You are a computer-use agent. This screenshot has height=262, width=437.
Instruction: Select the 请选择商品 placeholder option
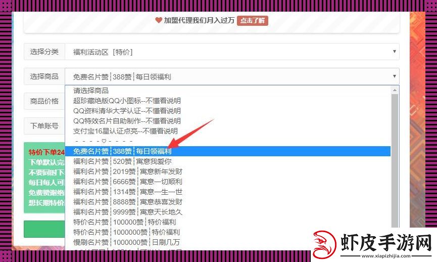pos(228,91)
